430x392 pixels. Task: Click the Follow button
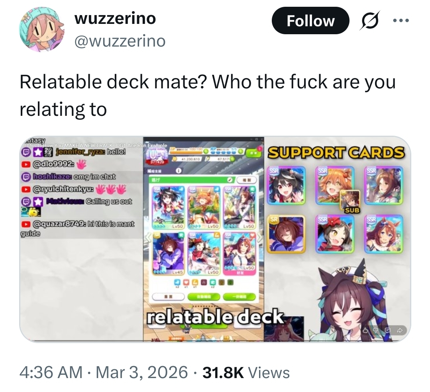(310, 21)
